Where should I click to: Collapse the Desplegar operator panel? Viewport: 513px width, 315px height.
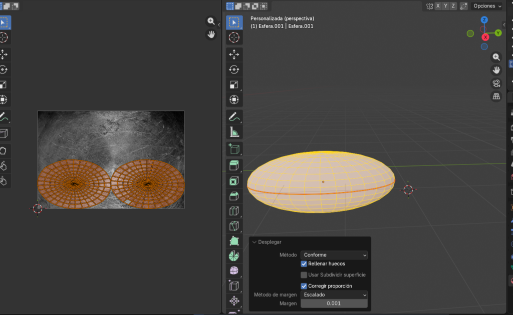click(x=254, y=242)
